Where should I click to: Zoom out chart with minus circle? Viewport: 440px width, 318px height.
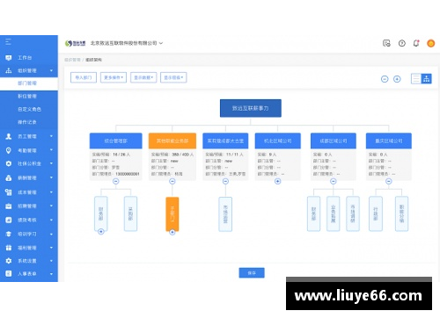385,79
